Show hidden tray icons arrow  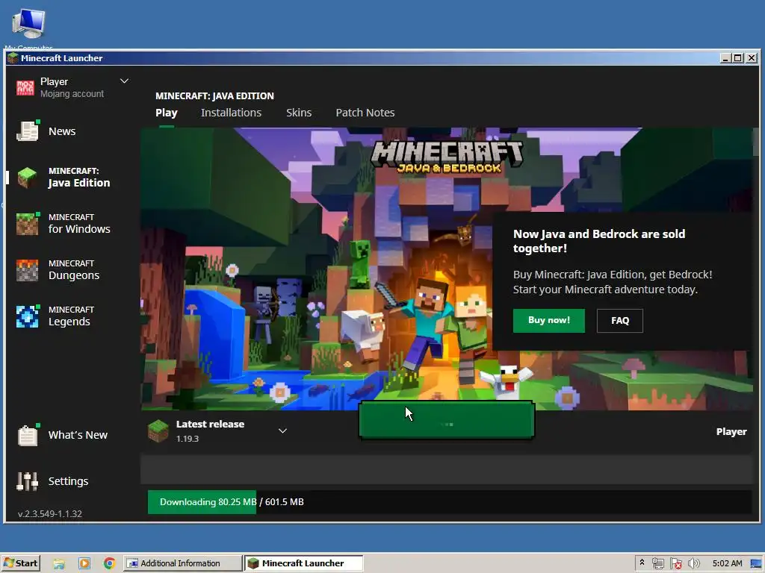(x=642, y=563)
